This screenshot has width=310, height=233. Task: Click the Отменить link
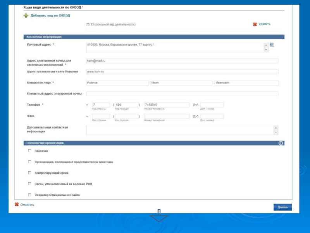(x=27, y=205)
